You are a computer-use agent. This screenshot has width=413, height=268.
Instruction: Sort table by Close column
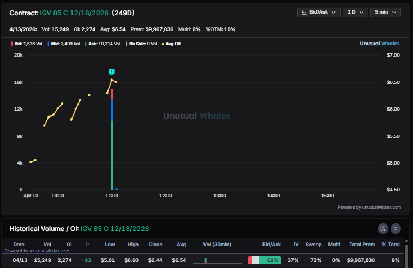point(155,245)
